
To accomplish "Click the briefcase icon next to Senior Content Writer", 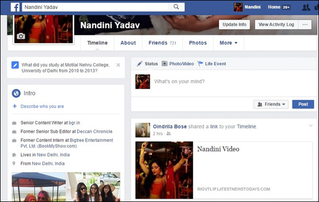I will [x=14, y=123].
